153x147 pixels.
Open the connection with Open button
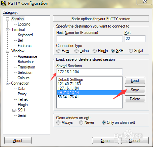[105, 141]
